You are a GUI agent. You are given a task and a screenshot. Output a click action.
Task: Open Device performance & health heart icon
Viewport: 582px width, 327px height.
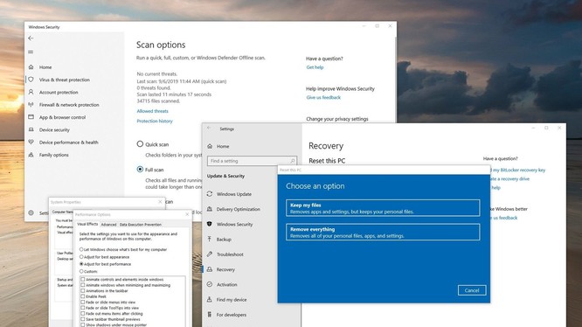[x=31, y=143]
